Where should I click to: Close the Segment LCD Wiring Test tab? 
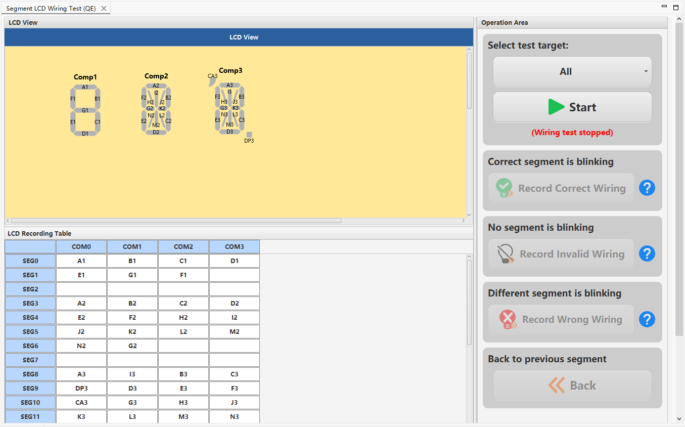104,9
